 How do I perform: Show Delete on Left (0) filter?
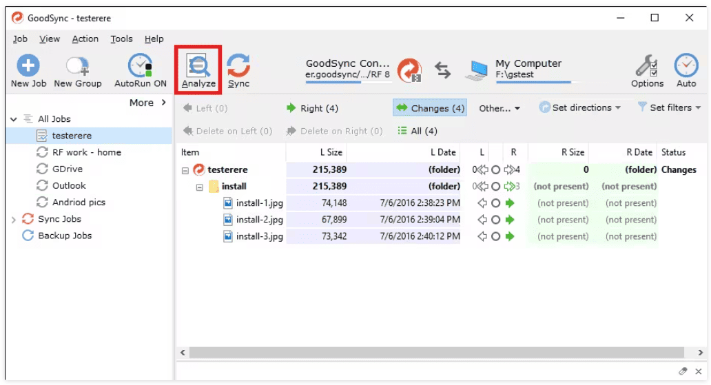[227, 131]
